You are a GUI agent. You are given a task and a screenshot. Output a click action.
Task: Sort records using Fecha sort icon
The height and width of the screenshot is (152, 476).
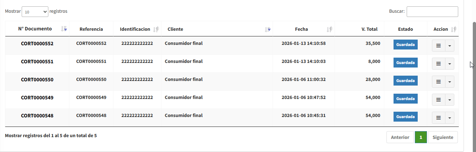pos(329,29)
